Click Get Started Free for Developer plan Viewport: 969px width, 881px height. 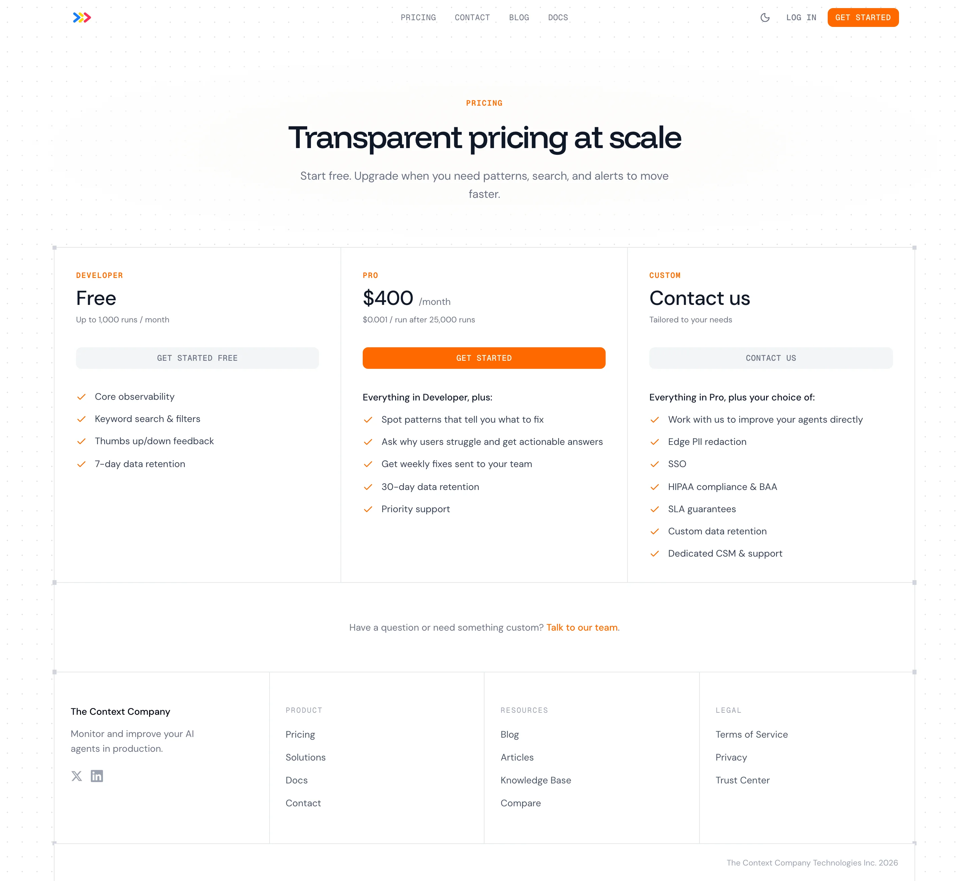[197, 358]
